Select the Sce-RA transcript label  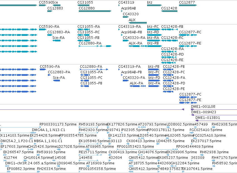[58, 38]
